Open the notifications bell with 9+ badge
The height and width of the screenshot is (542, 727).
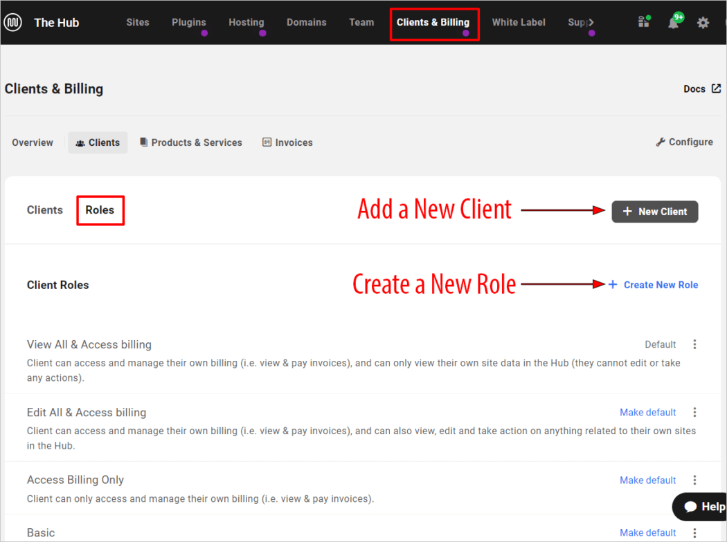pos(672,23)
